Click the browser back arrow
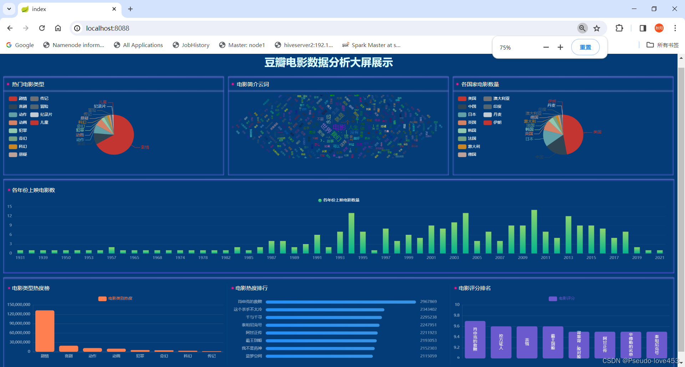The image size is (685, 367). (10, 28)
